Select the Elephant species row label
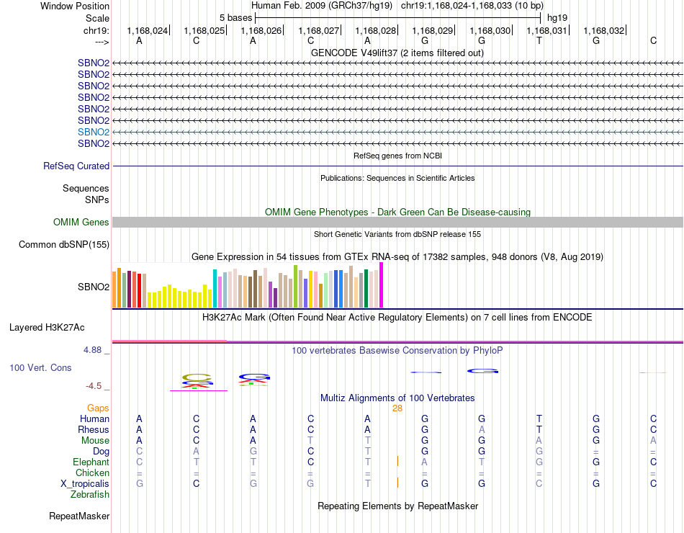 91,462
